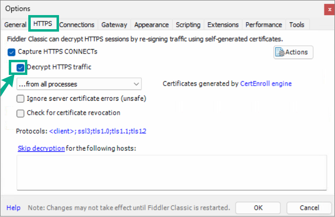Open the Skip decryption link

pos(41,148)
